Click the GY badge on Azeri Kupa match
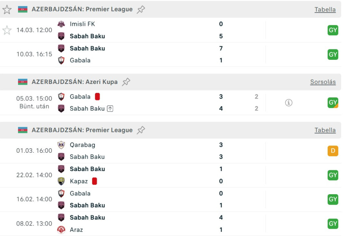Screen dimensions: 346x236 click(333, 103)
